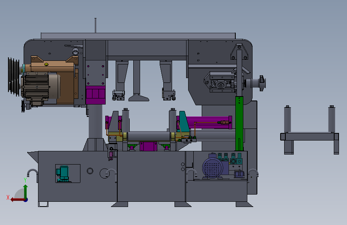Select the magenta horizontal hydraulic cylinder

pyautogui.click(x=209, y=122)
